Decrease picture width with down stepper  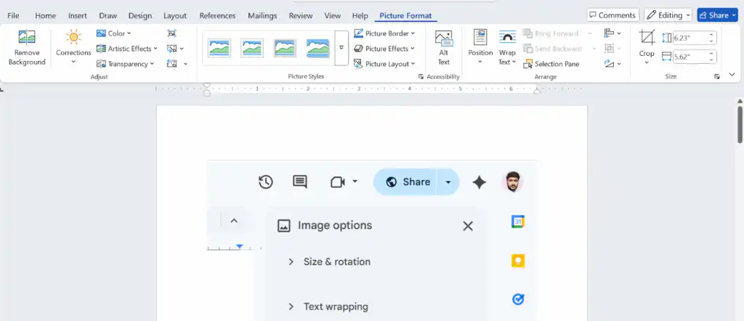[x=712, y=60]
